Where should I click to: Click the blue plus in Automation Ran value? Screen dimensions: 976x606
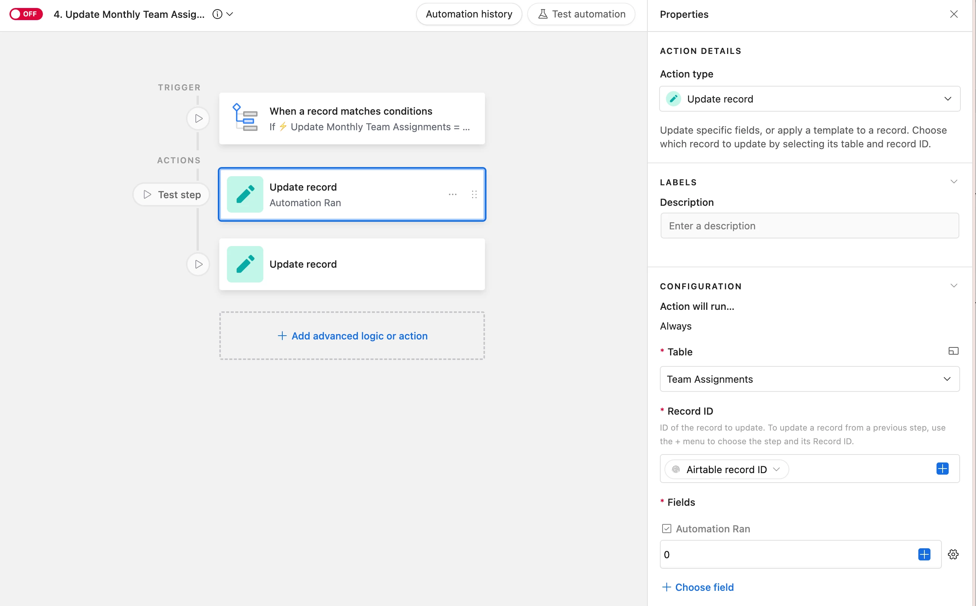pyautogui.click(x=924, y=554)
